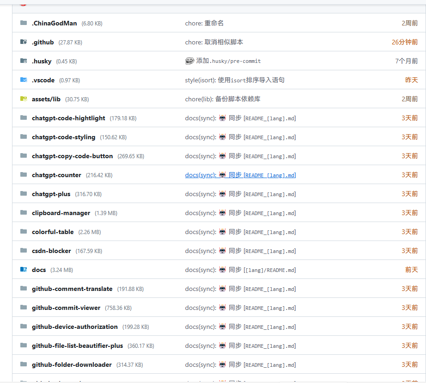Screen dimensions: 426x383
Task: View the .github commit '取消相似脚本'
Action: click(214, 42)
